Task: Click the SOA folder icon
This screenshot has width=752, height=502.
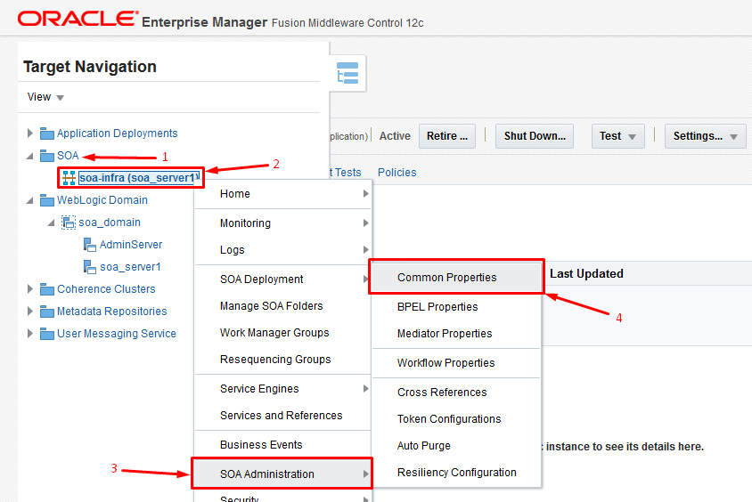Action: click(x=46, y=156)
